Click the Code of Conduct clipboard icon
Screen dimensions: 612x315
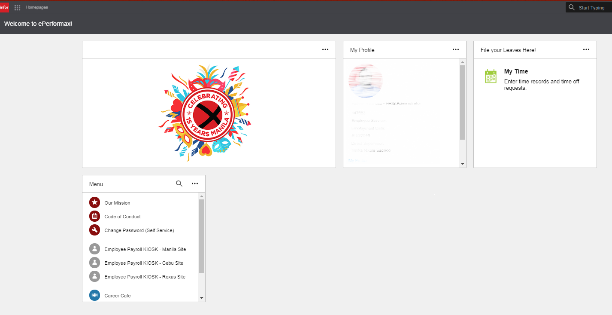click(94, 216)
